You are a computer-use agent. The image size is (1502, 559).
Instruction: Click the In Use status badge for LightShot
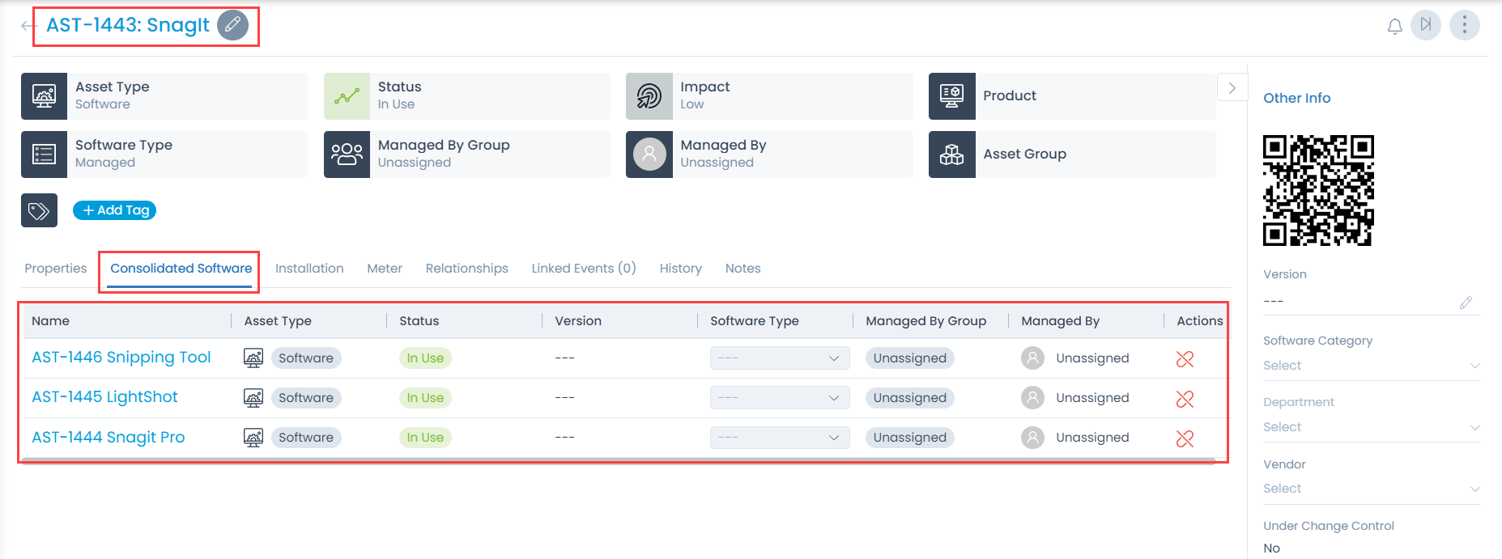425,398
